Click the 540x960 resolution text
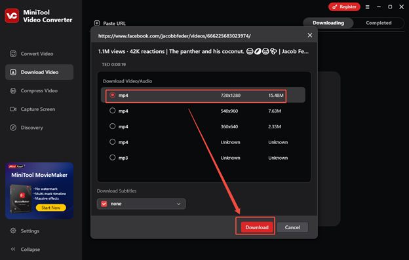 coord(229,111)
